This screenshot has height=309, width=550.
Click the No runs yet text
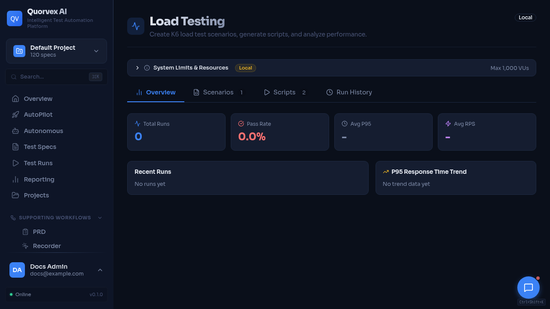(150, 184)
